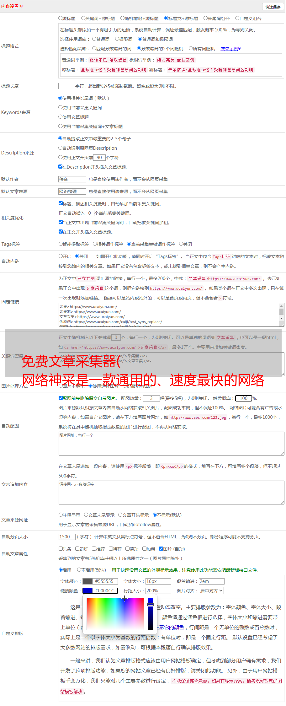Click the down arrow of 固定链接 scrollbar
The image size is (286, 706).
tap(281, 318)
